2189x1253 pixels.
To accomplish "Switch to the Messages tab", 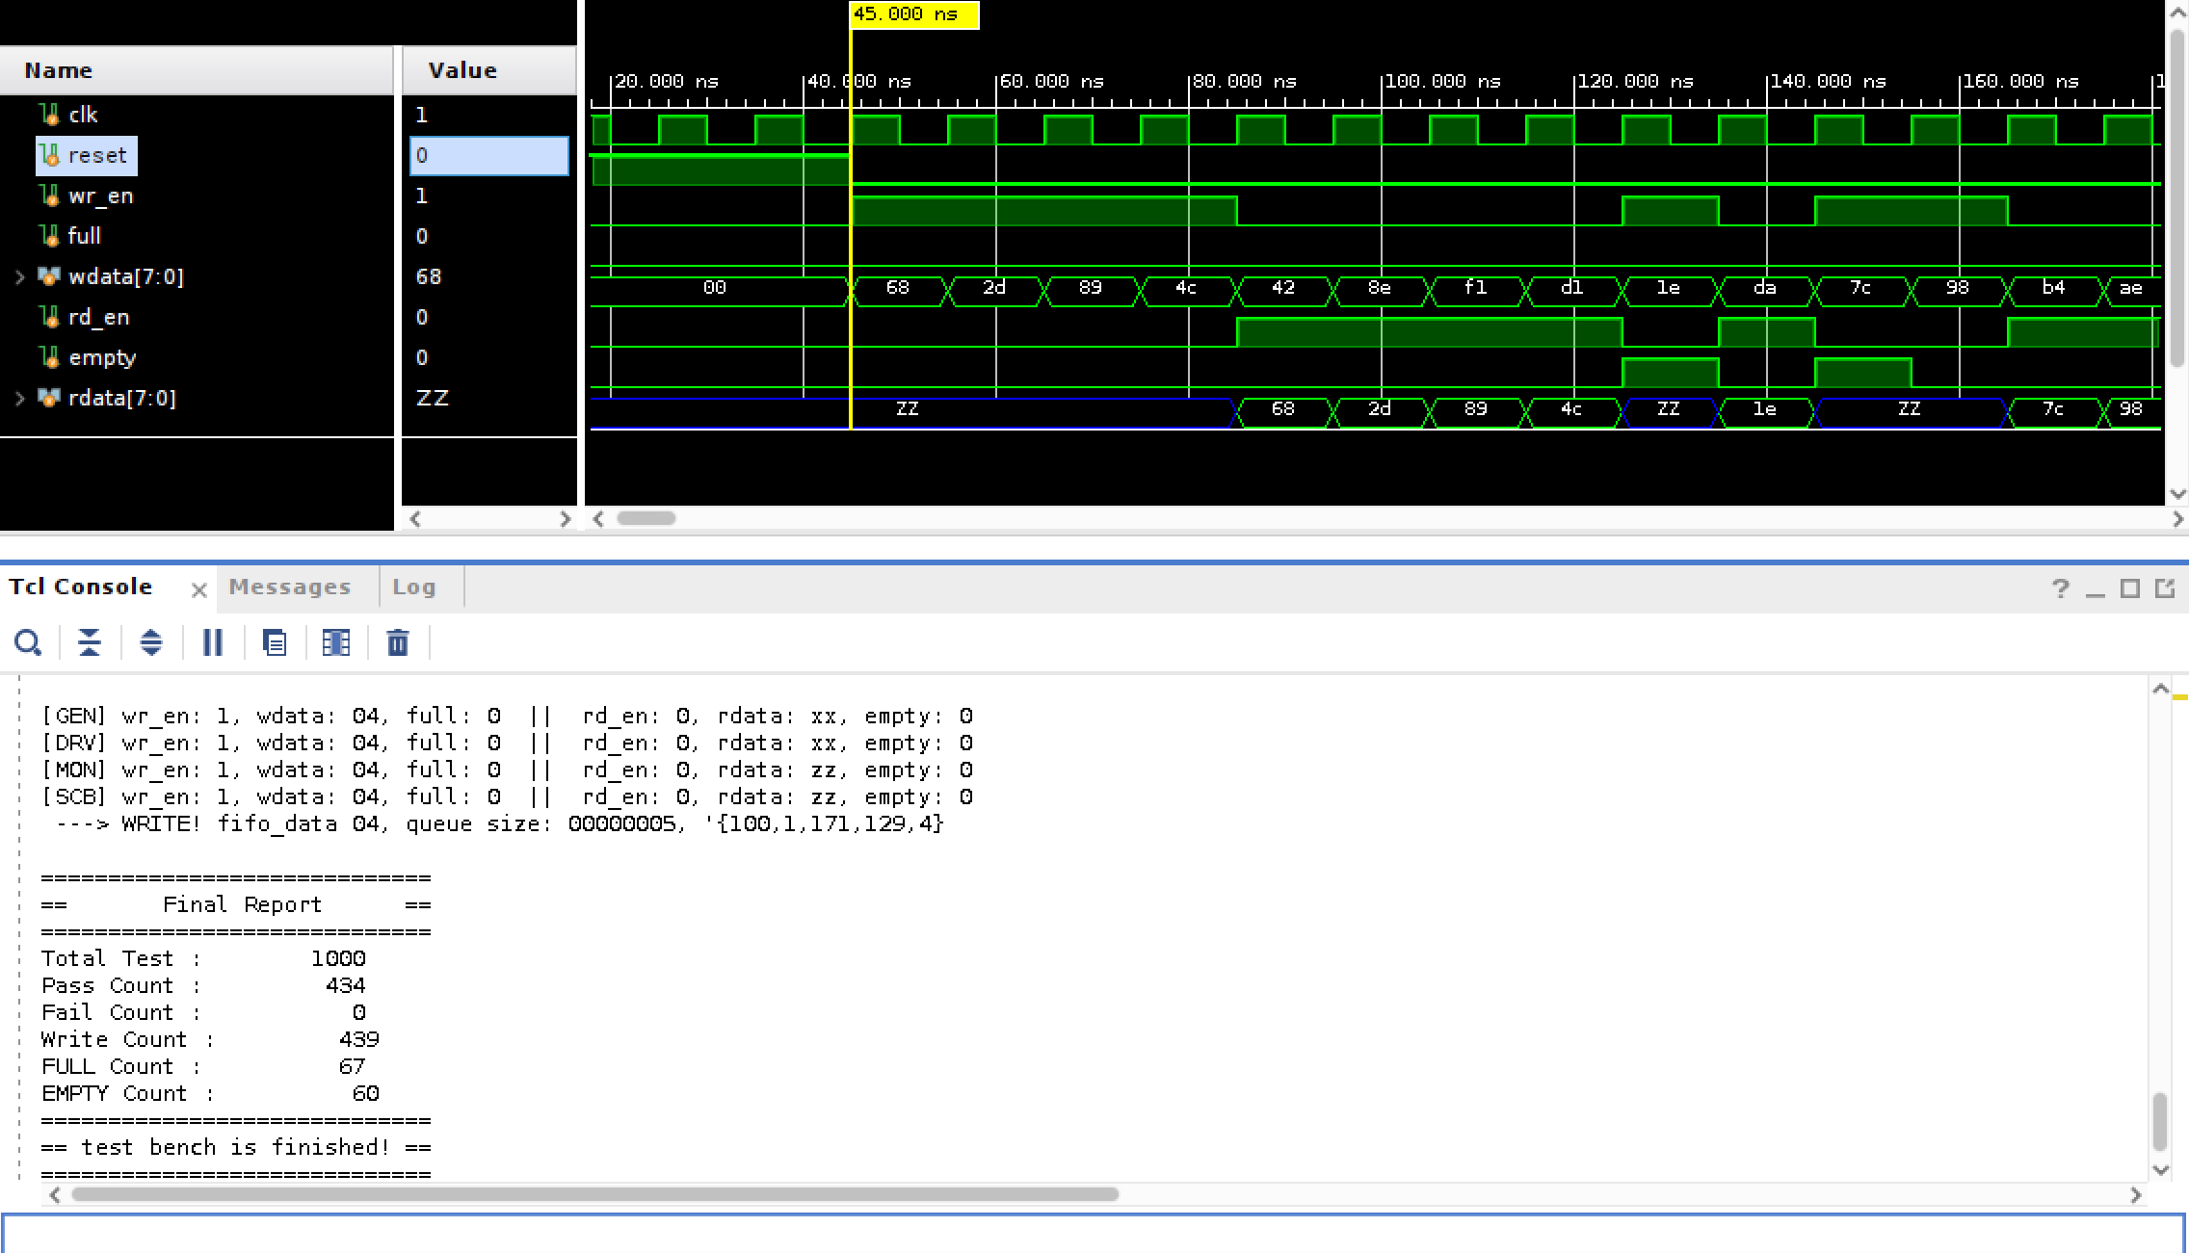I will coord(290,587).
